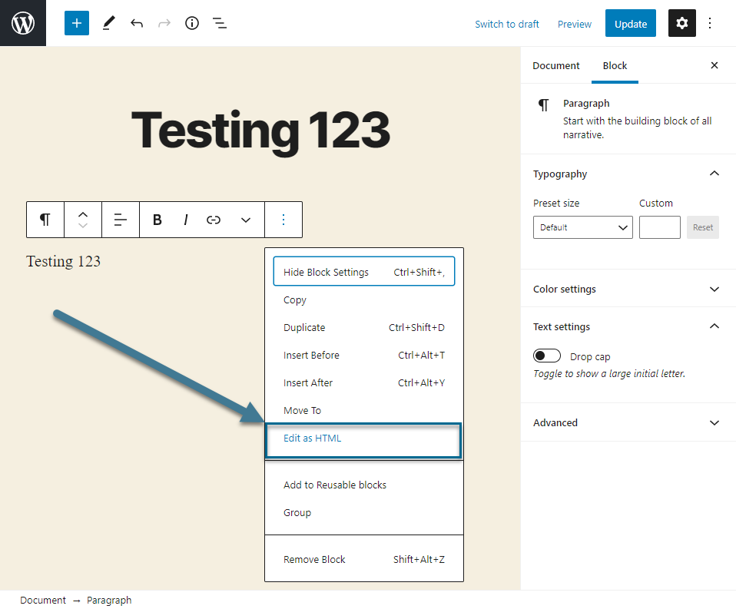Click the undo arrow icon
Image resolution: width=736 pixels, height=609 pixels.
click(x=137, y=23)
